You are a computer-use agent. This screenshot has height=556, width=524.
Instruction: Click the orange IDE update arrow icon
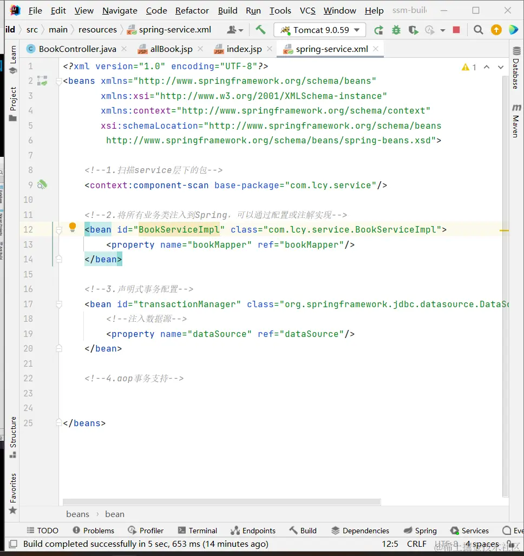point(496,30)
